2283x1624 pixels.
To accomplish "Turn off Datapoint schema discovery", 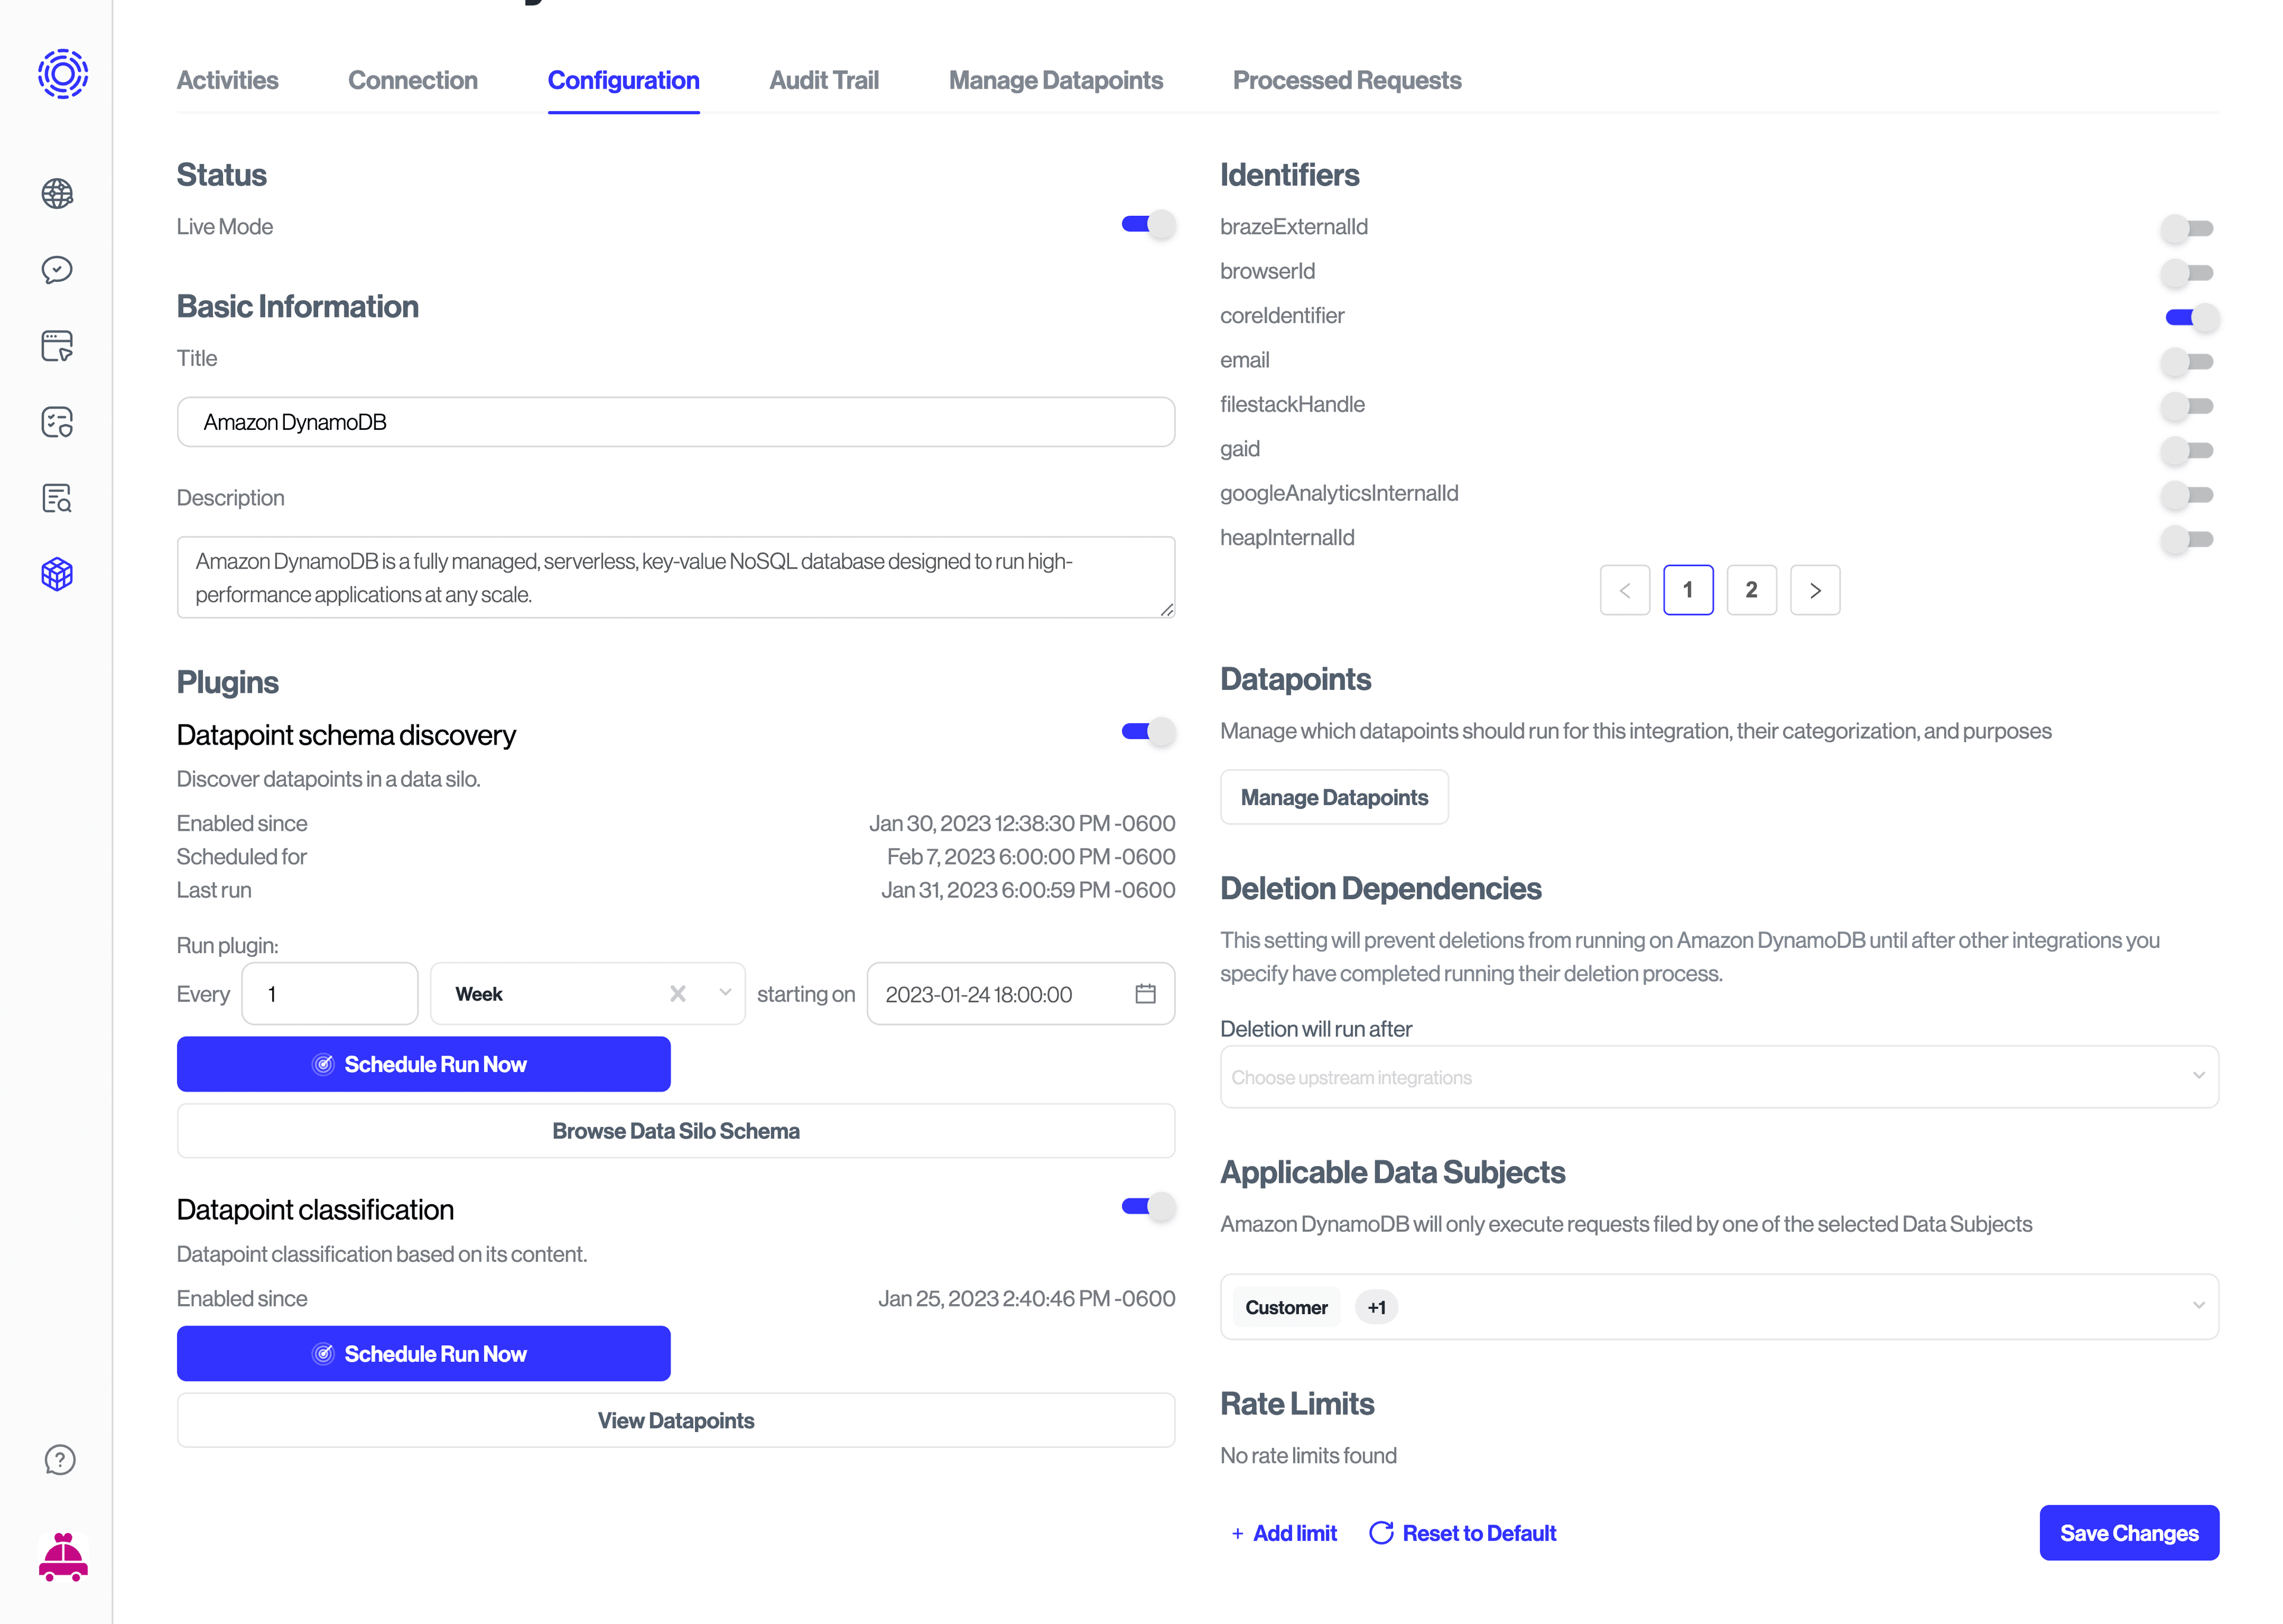I will (x=1146, y=731).
